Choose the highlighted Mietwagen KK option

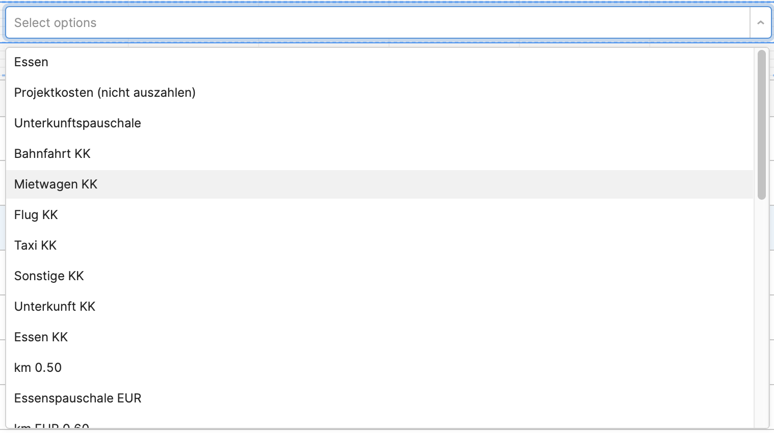pyautogui.click(x=379, y=184)
